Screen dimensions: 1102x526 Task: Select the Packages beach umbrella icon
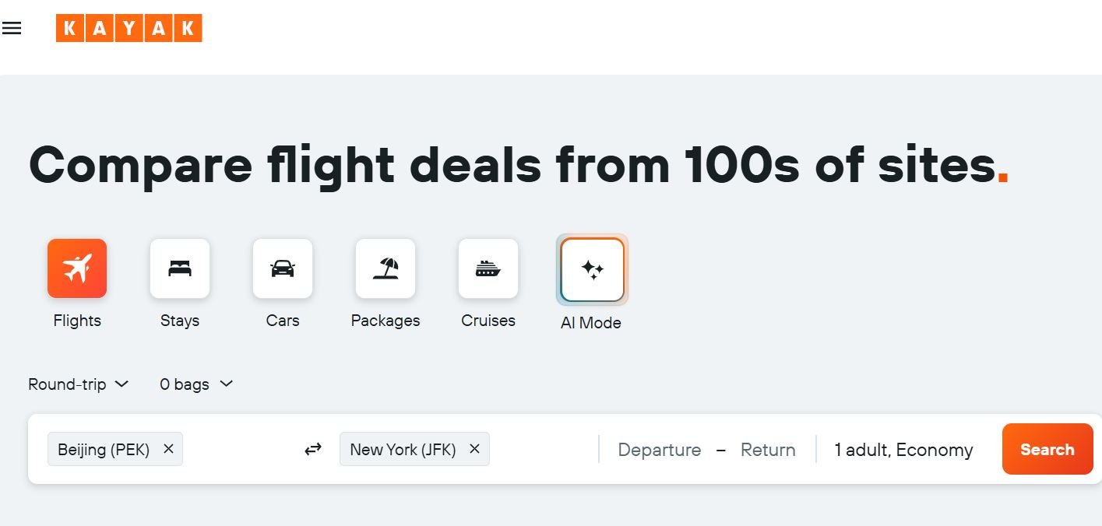coord(386,268)
